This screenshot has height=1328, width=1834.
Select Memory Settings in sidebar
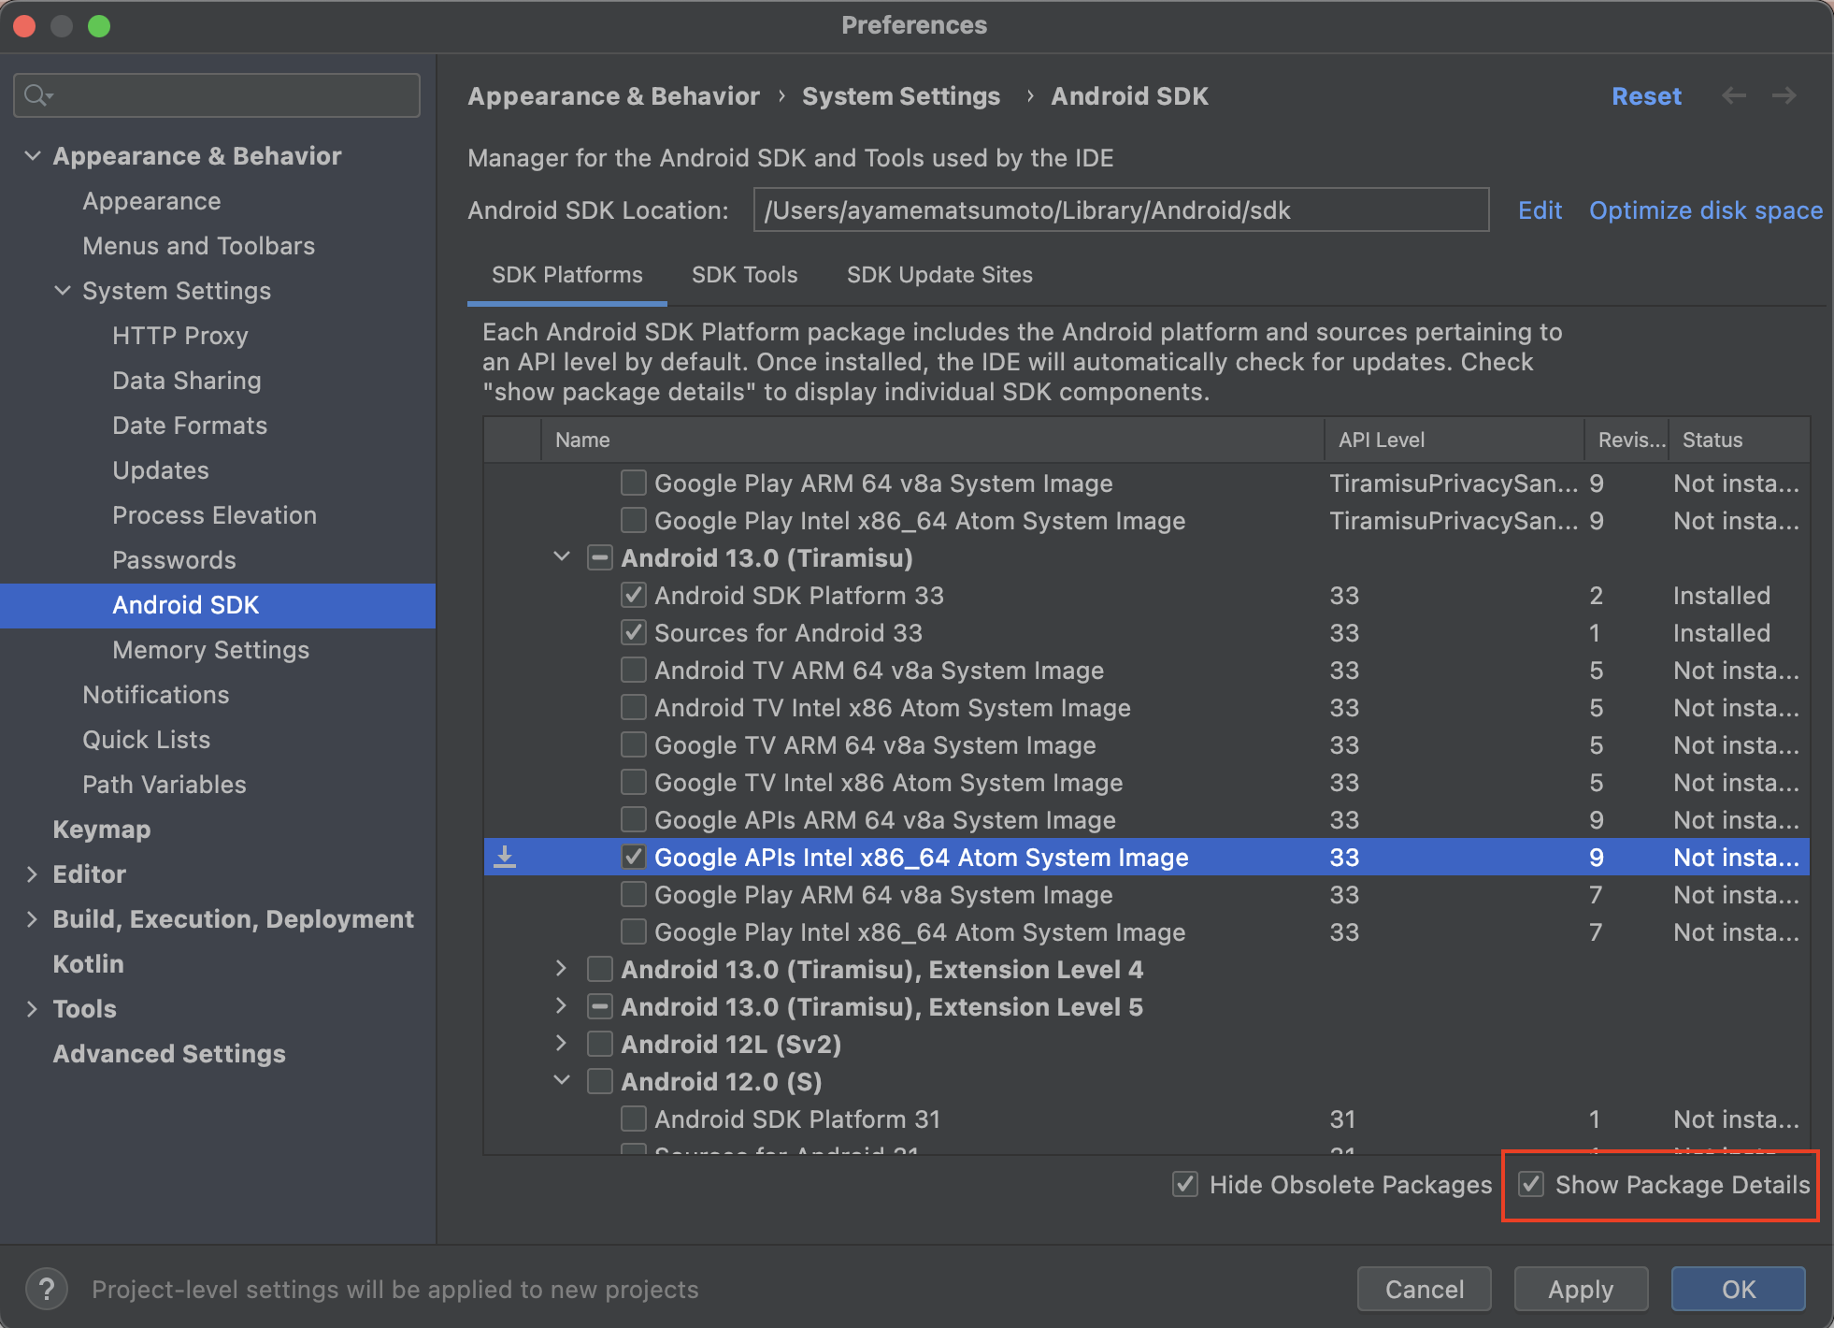(x=210, y=650)
